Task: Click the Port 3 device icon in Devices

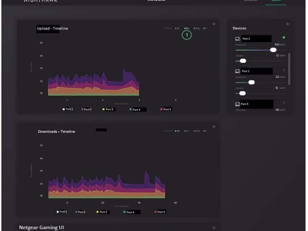Action: (x=238, y=104)
